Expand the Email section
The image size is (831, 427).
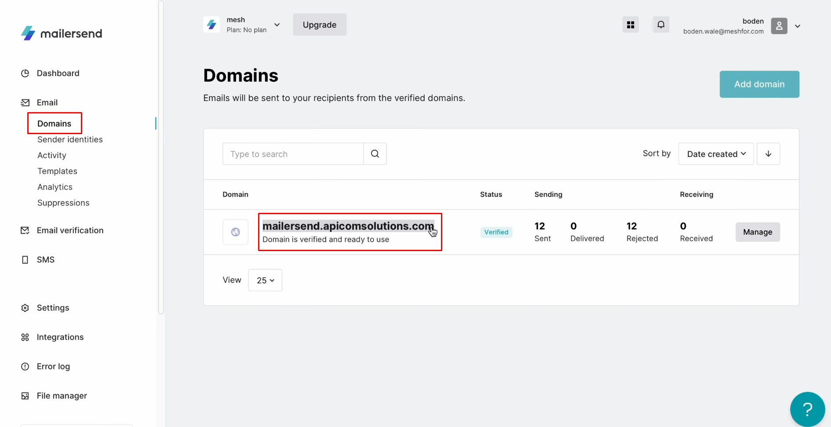click(x=47, y=102)
